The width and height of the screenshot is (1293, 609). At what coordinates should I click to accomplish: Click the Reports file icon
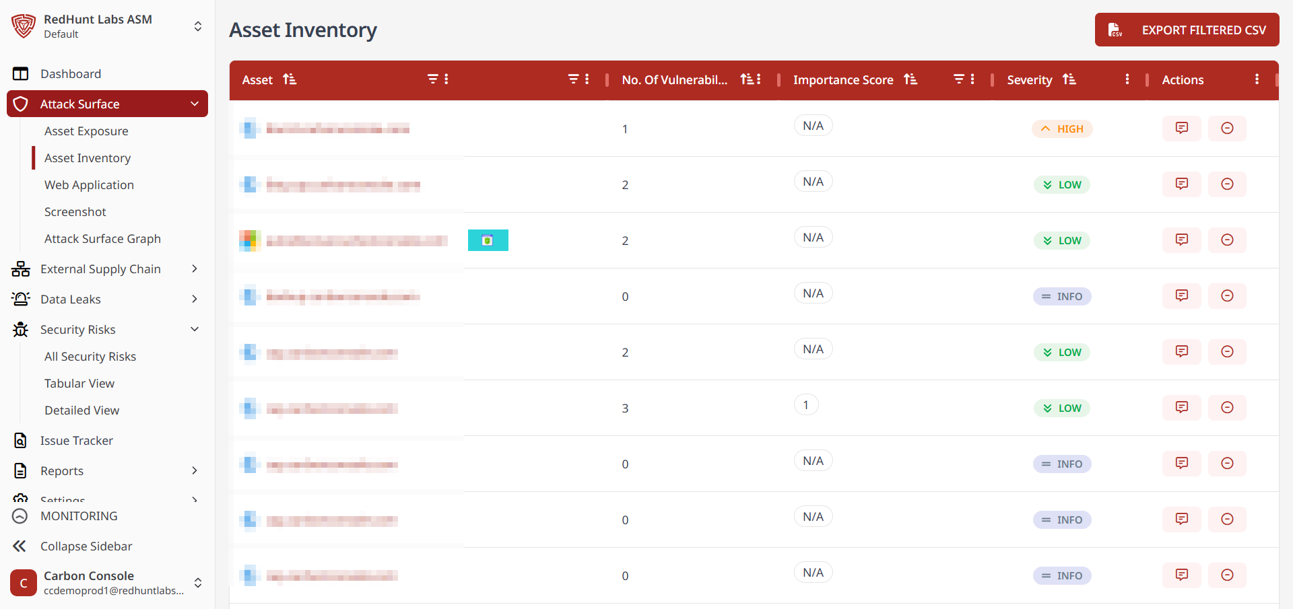pos(21,471)
